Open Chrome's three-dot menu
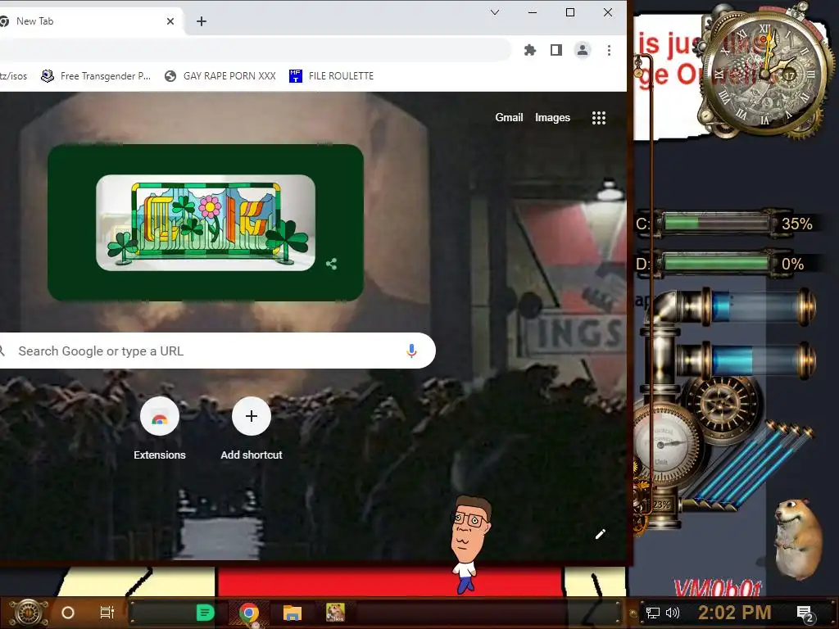The height and width of the screenshot is (629, 839). [609, 50]
